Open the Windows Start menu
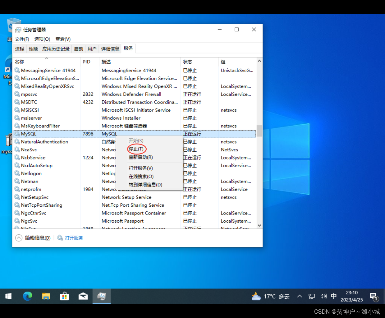Image resolution: width=385 pixels, height=318 pixels. 8,296
